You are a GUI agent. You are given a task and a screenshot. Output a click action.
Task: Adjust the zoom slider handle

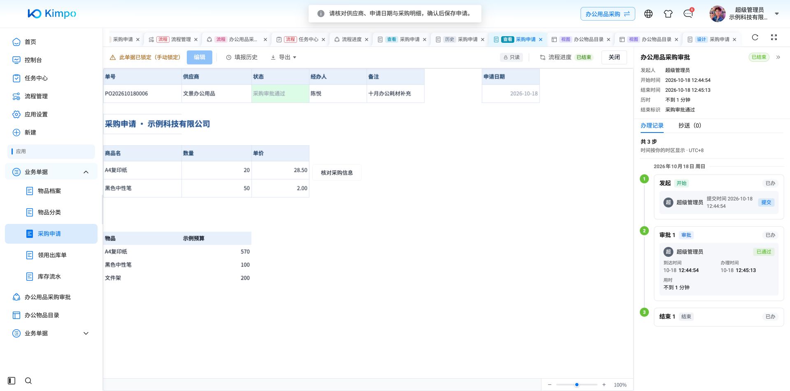(577, 385)
